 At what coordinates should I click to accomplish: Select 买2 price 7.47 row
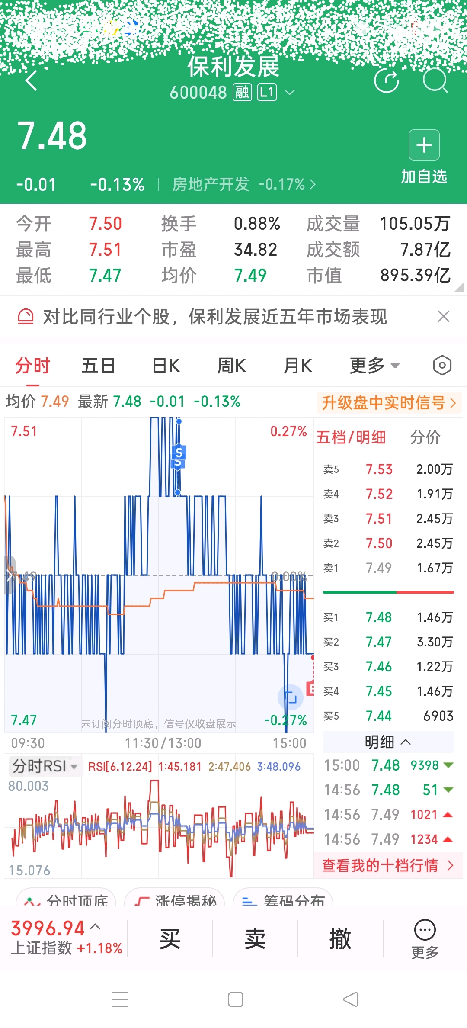pos(388,642)
